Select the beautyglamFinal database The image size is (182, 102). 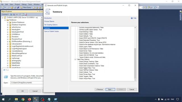(18, 32)
